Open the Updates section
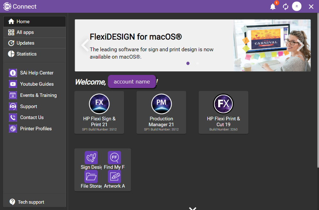This screenshot has width=319, height=210. point(35,43)
